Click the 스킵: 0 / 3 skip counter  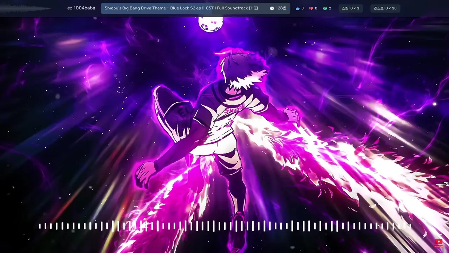[x=351, y=8]
